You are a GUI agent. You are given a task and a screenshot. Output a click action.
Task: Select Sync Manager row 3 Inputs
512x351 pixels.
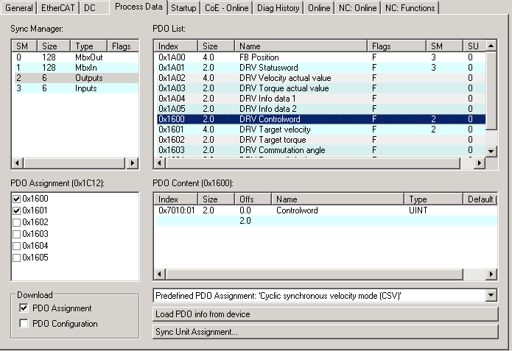pos(75,88)
